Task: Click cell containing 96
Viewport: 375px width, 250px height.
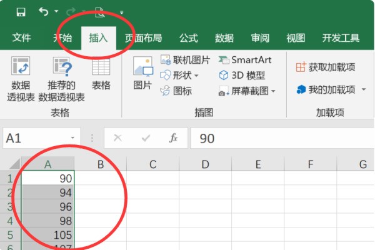Action: coord(48,206)
